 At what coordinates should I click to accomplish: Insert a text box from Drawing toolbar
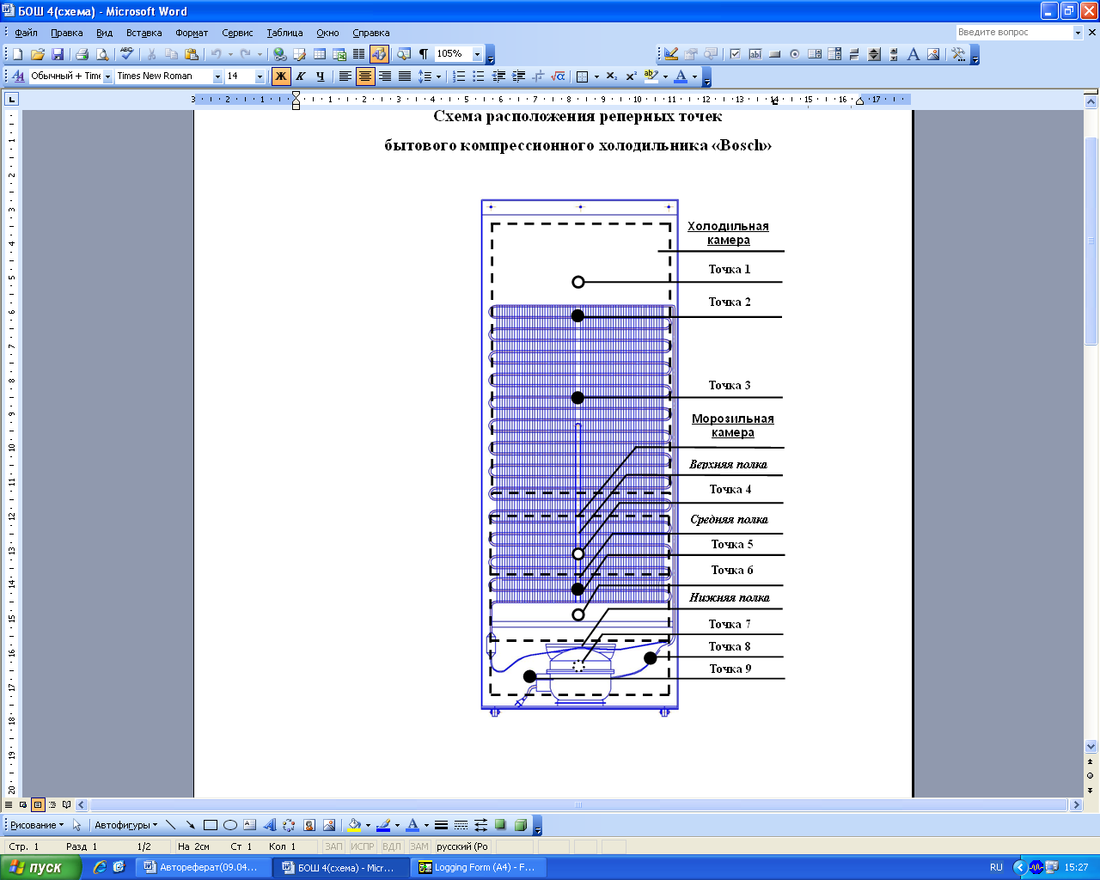tap(250, 825)
